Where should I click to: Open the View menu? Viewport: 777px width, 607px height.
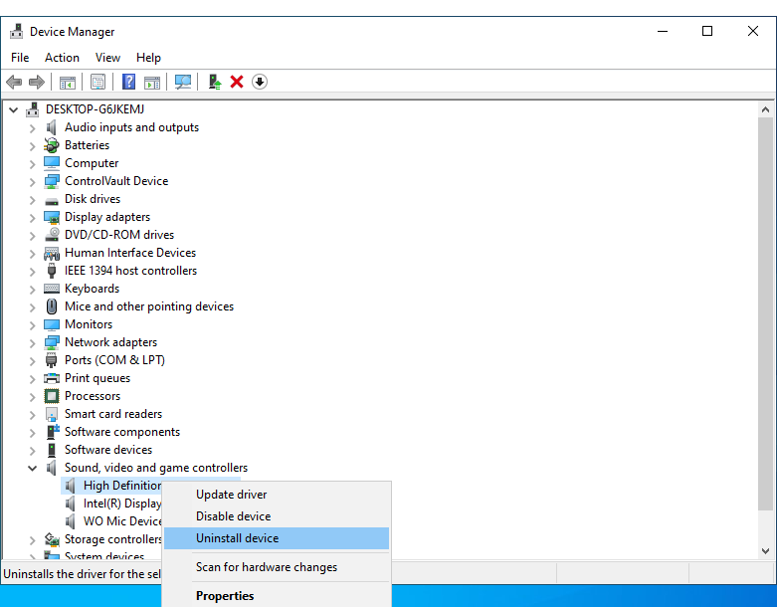[x=107, y=58]
